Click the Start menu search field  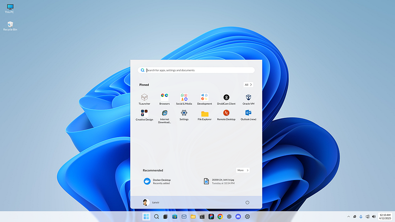click(x=197, y=70)
